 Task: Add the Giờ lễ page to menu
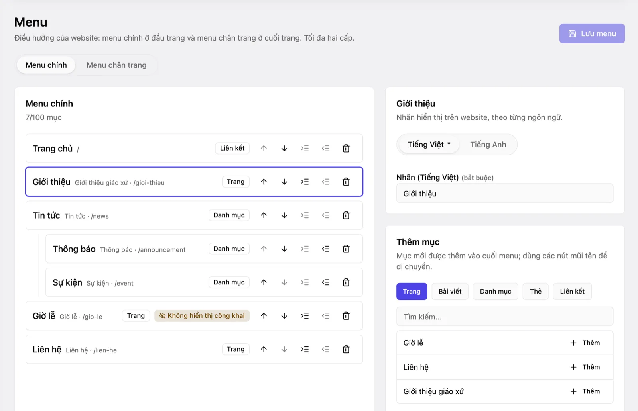pyautogui.click(x=585, y=342)
